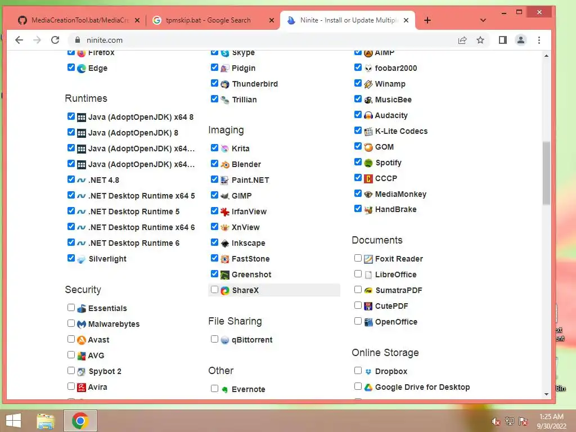Click the Audacity app icon
This screenshot has width=576, height=432.
click(368, 116)
